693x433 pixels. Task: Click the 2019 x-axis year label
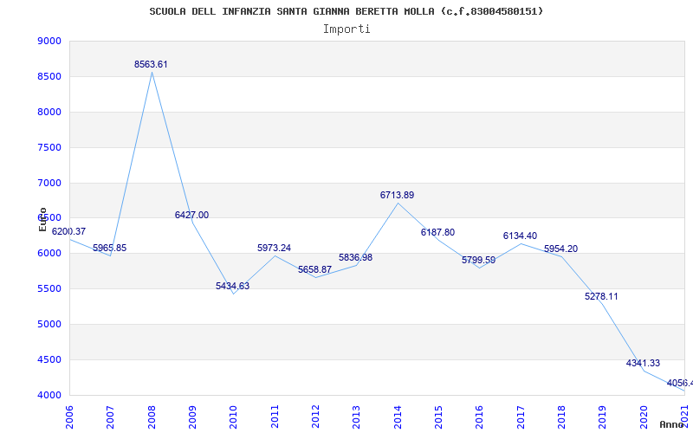(603, 415)
